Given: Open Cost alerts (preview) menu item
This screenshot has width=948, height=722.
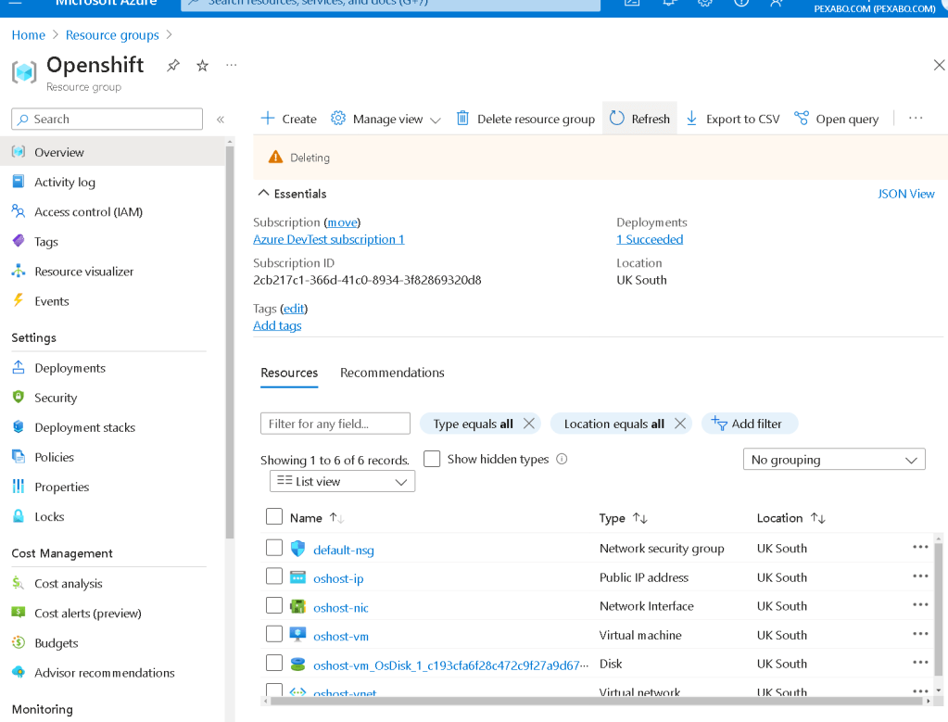Looking at the screenshot, I should coord(88,614).
